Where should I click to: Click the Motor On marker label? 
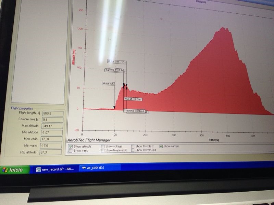108,83
